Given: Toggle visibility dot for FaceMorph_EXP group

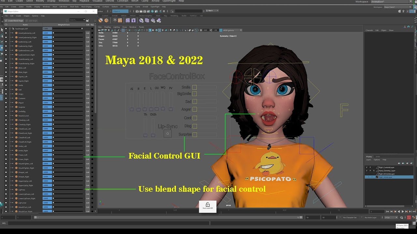Looking at the screenshot, I should point(6,29).
